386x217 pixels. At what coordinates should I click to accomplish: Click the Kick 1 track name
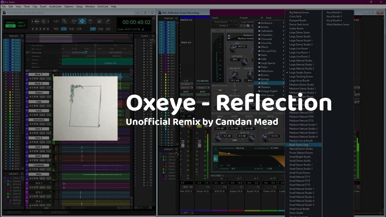[39, 74]
